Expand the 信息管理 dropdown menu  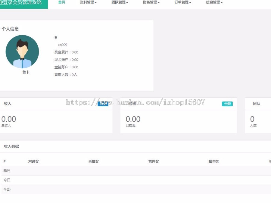point(214,2)
